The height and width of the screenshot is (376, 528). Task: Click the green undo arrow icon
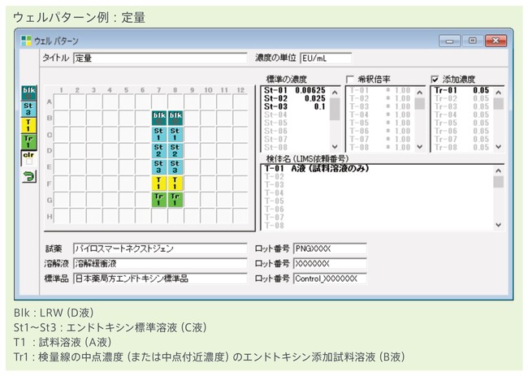(x=29, y=176)
